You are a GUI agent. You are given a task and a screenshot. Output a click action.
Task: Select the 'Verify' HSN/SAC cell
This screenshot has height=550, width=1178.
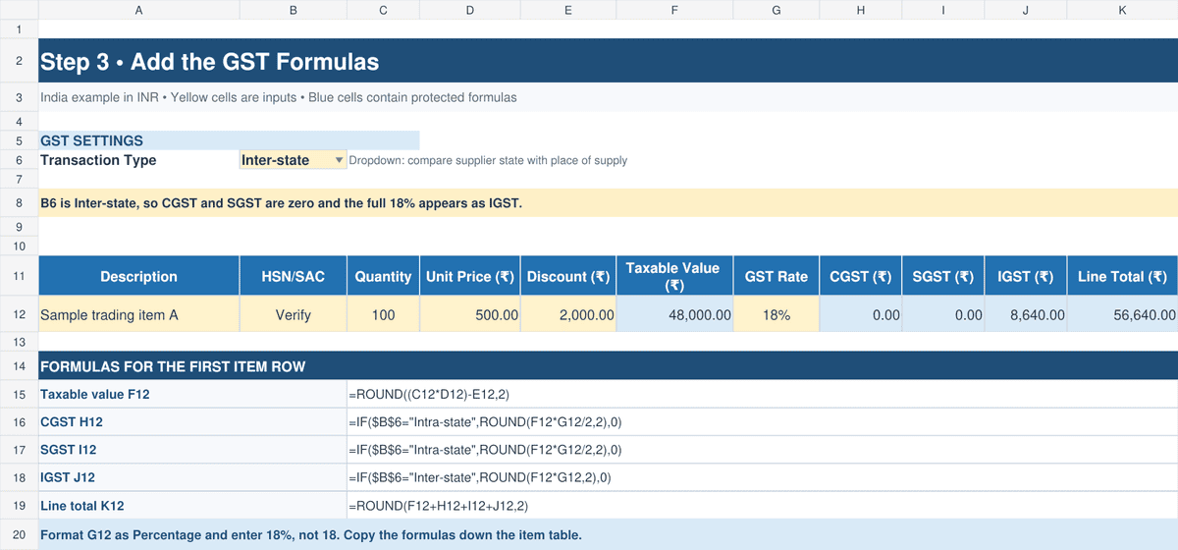[x=293, y=315]
